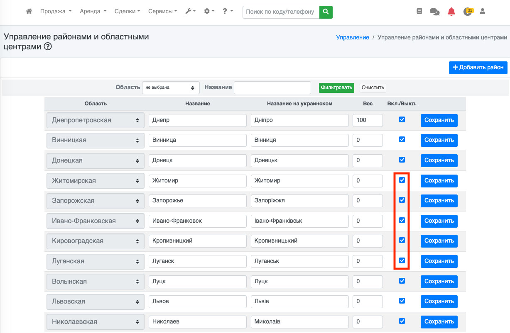Screen dimensions: 510x333
Task: Click the Название filter text field
Action: point(272,88)
